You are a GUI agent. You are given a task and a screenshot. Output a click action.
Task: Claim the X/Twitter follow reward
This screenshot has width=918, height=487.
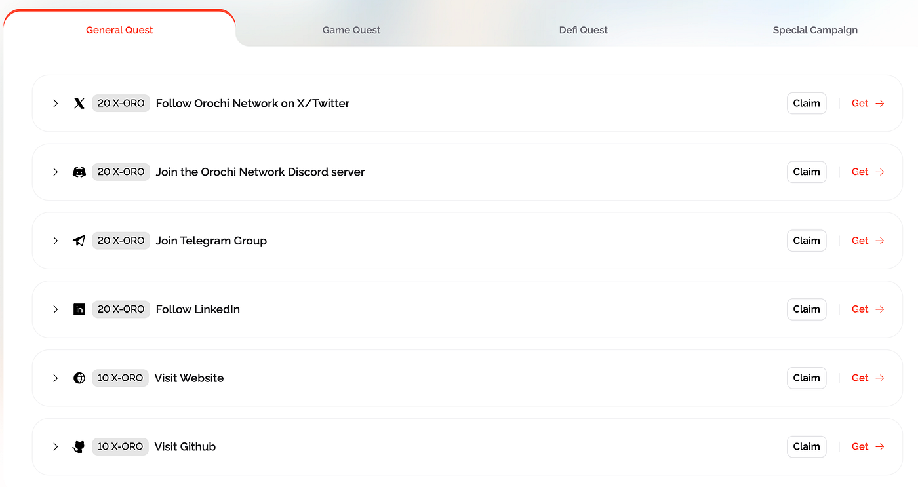(807, 103)
